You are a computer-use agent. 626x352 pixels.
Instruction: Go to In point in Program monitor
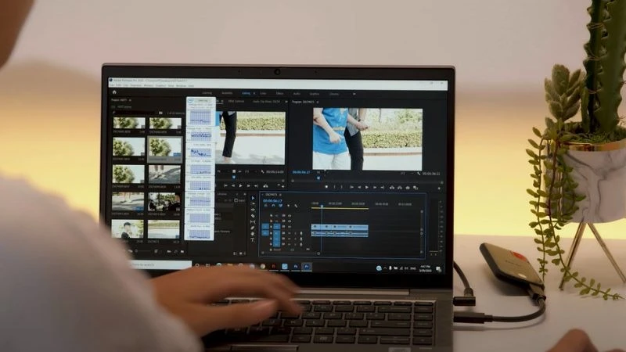point(351,187)
